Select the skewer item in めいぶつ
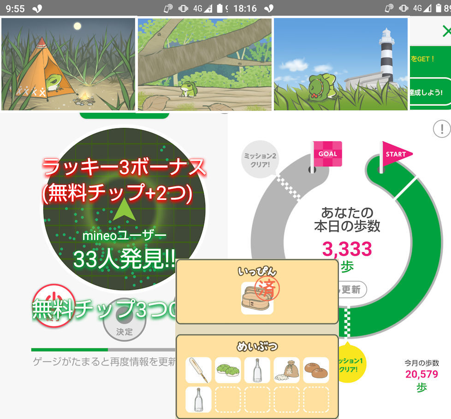The height and width of the screenshot is (419, 451). point(198,370)
